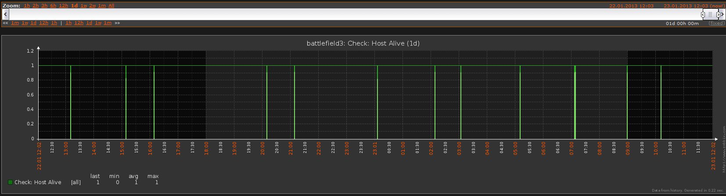Move forward 1h in time navigation
The image size is (726, 196).
pyautogui.click(x=68, y=23)
